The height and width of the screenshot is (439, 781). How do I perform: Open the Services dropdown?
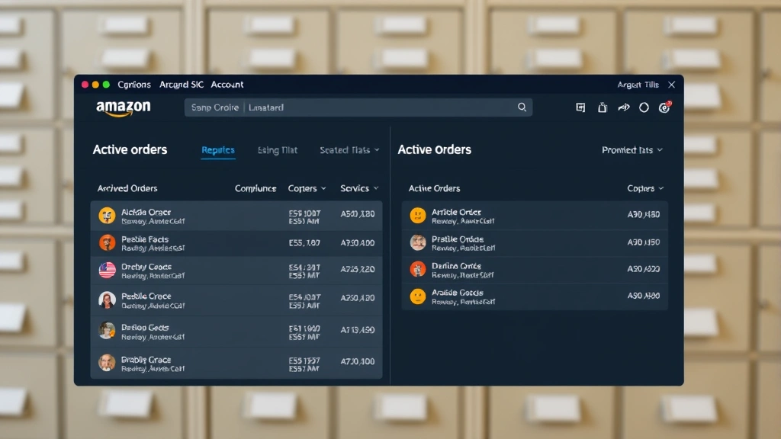click(358, 188)
